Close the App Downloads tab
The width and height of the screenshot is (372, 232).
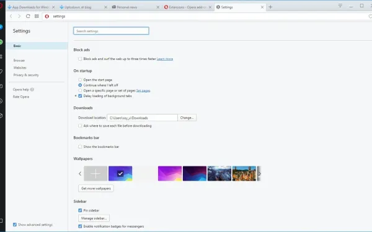click(x=53, y=7)
